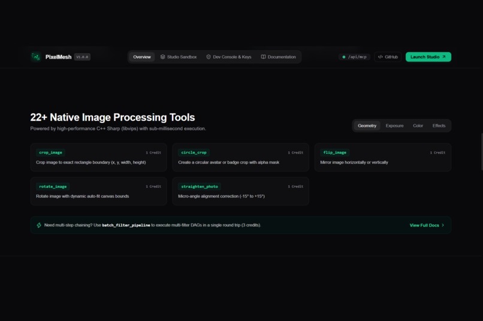Click the rotate_image tag label

(x=53, y=187)
